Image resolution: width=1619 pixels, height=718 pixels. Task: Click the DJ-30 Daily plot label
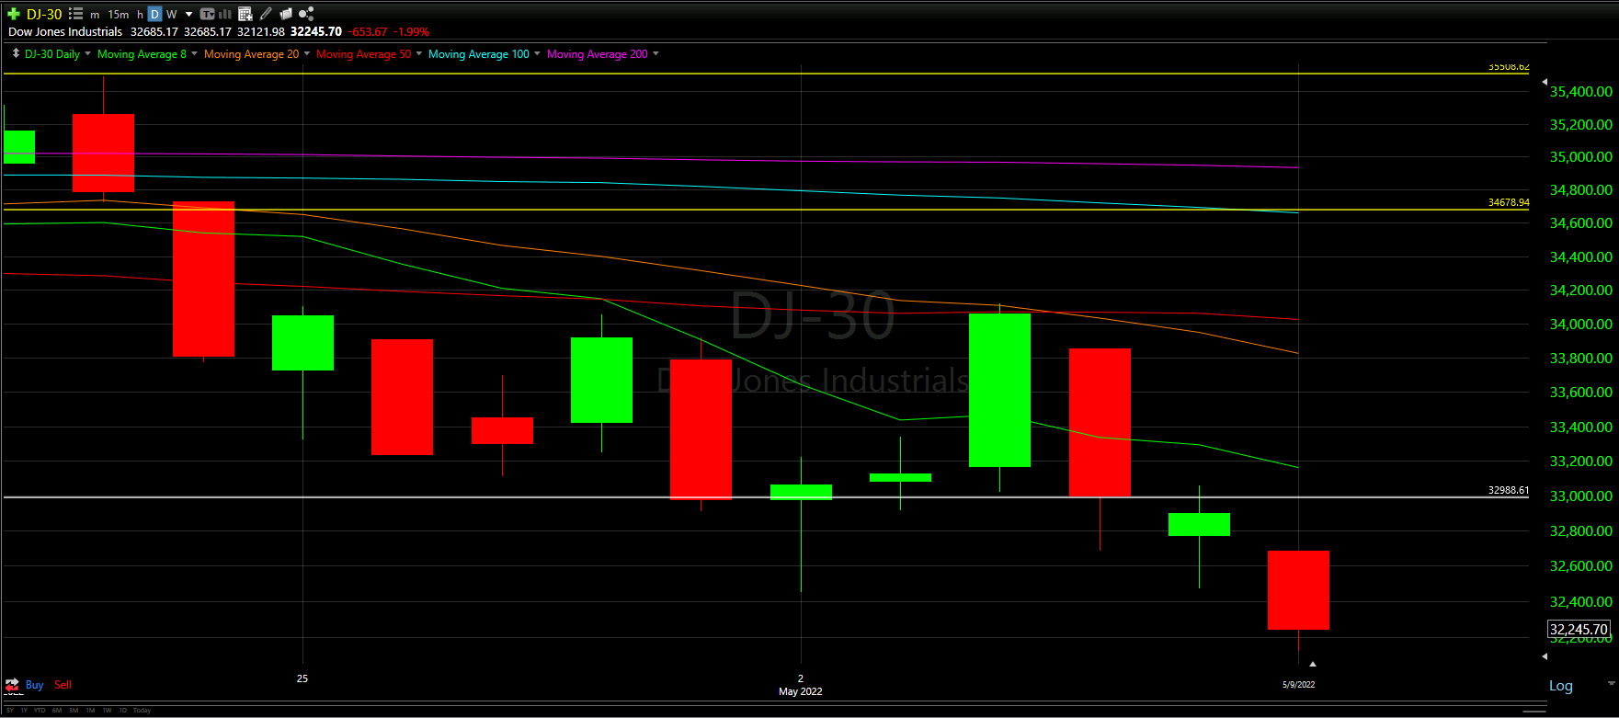[52, 54]
